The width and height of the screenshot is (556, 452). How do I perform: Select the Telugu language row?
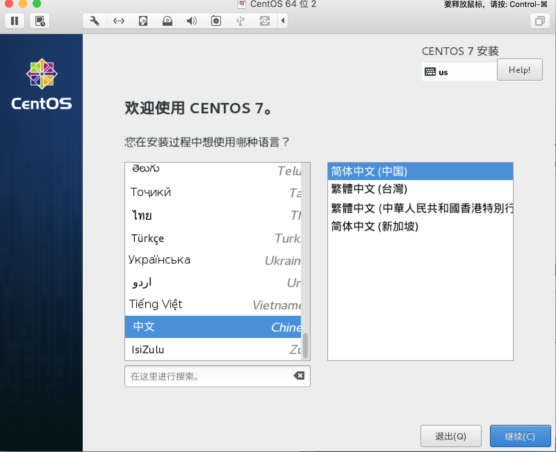coord(213,170)
